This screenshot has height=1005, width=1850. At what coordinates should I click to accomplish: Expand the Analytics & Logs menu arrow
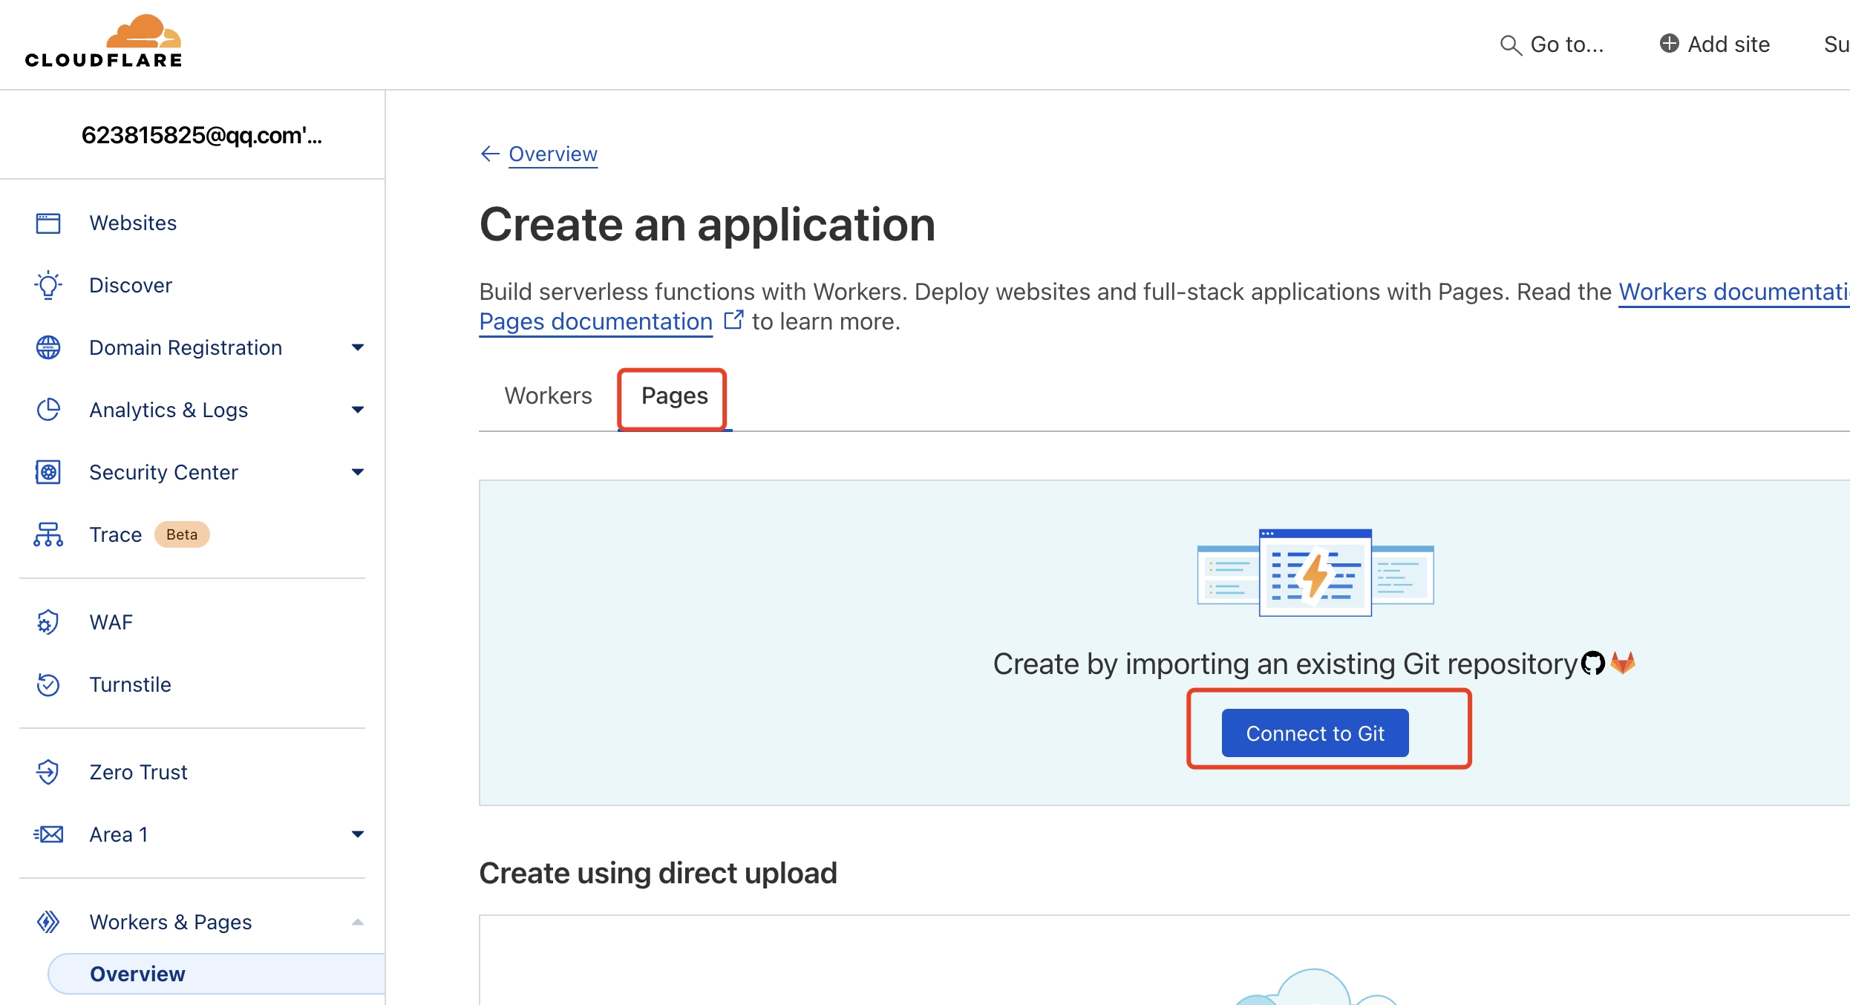(358, 410)
